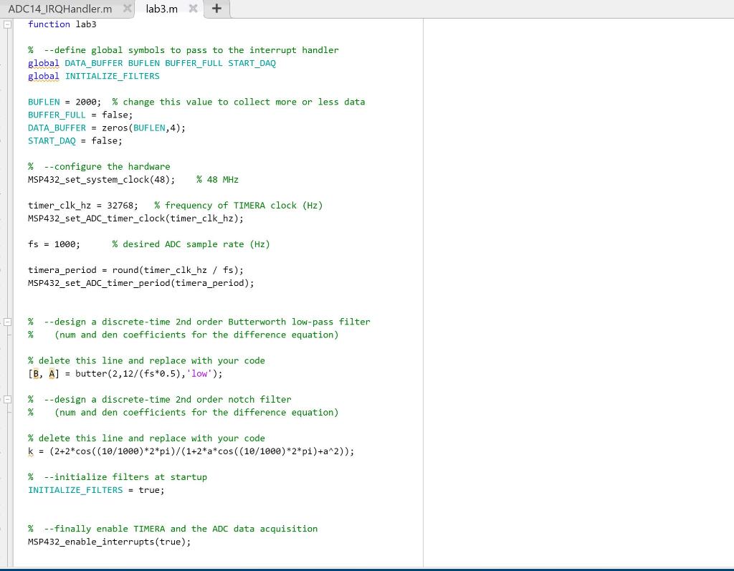Screen dimensions: 734x571
Task: Open a new file with the plus tab button
Action: click(x=216, y=9)
